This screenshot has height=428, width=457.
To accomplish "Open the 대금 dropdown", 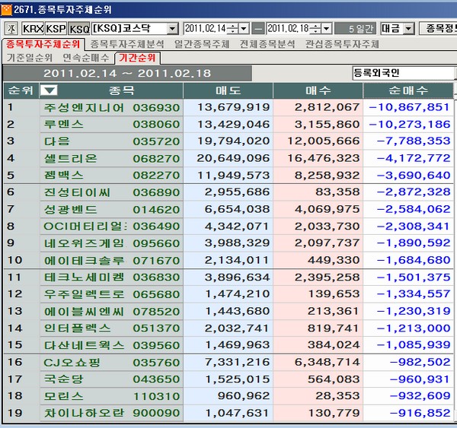I will (408, 29).
